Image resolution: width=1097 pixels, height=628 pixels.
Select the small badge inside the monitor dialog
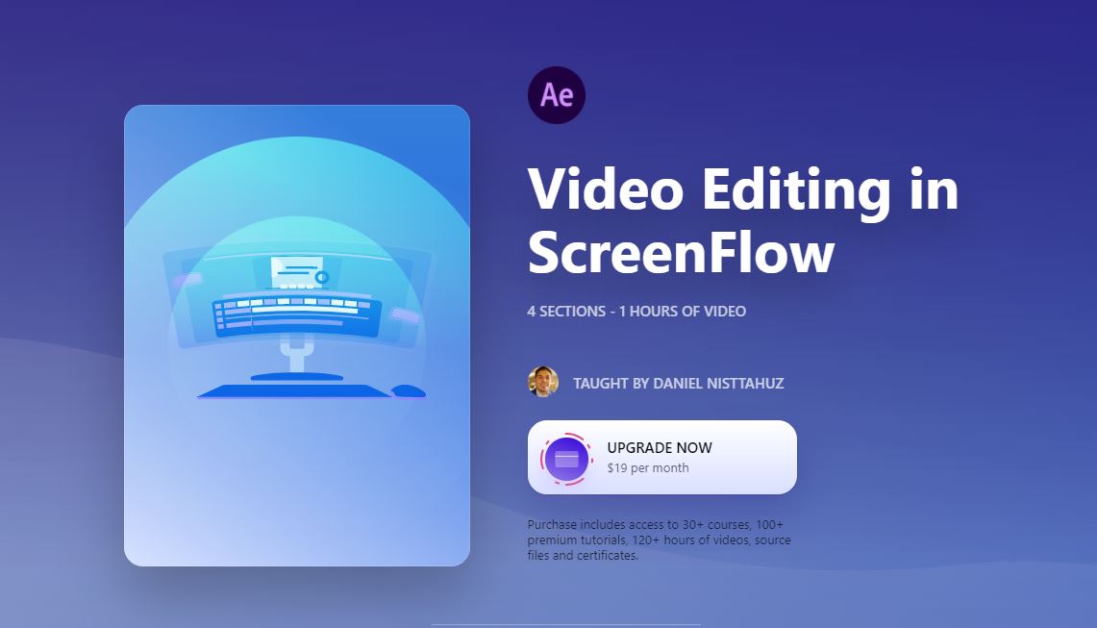click(x=323, y=276)
